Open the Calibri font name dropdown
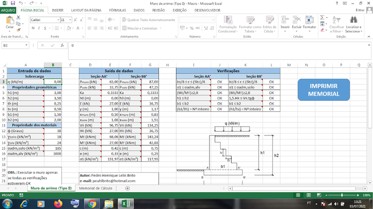Viewport: 373px width, 209px height. (x=58, y=20)
